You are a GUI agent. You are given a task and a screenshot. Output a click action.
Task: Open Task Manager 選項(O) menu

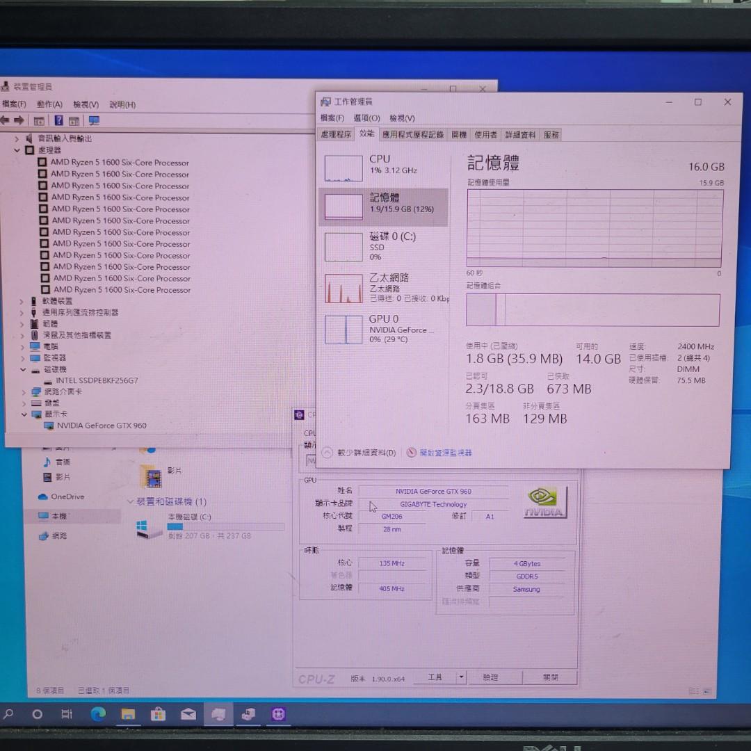click(x=366, y=118)
